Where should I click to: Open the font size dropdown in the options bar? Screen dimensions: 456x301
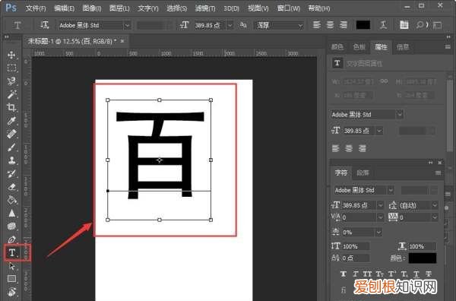pos(230,25)
